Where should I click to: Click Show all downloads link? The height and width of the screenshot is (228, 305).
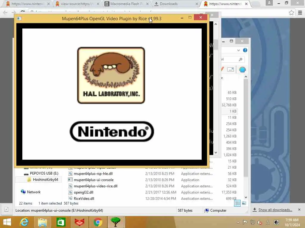tap(275, 210)
